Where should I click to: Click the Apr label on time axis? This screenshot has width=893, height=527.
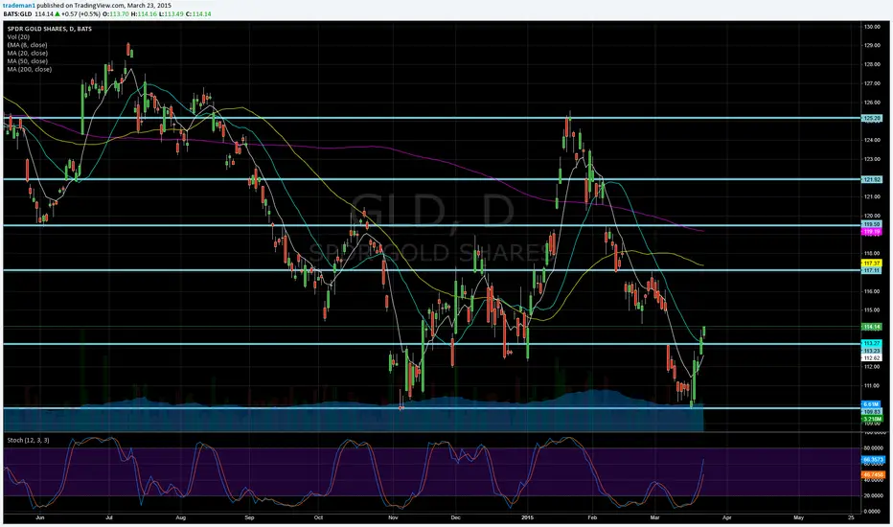pyautogui.click(x=726, y=517)
